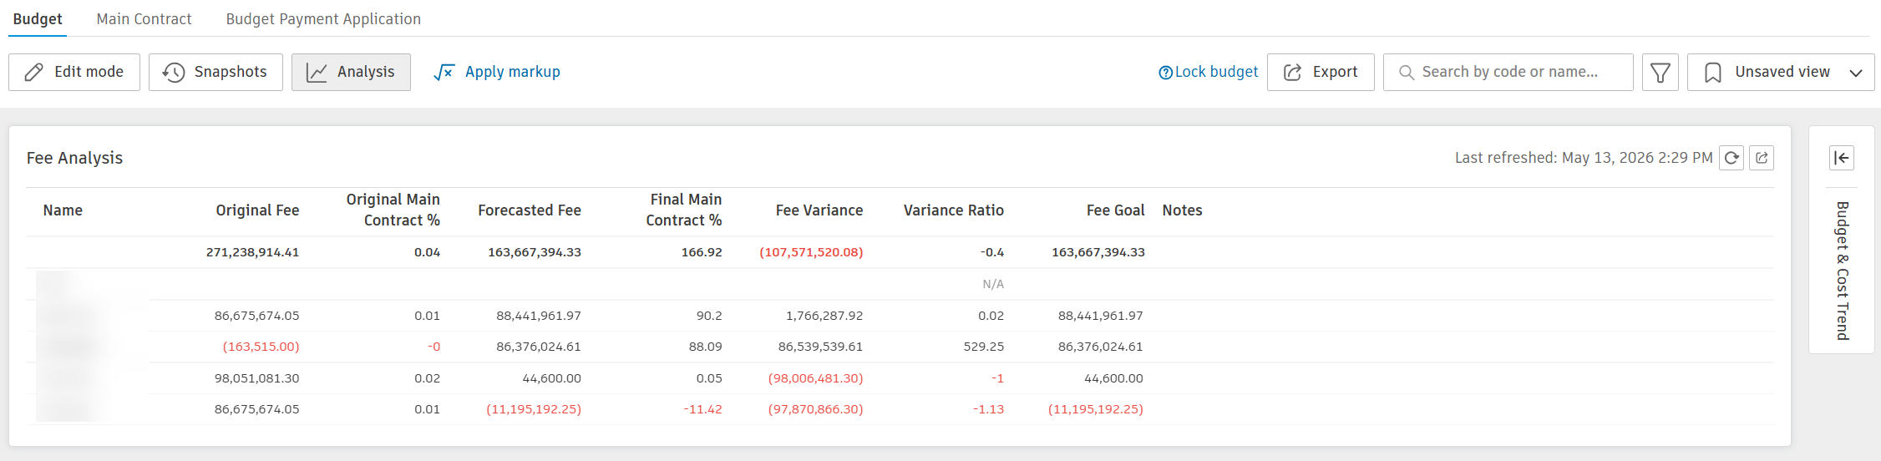Click the Export button
The image size is (1881, 461).
(x=1321, y=72)
